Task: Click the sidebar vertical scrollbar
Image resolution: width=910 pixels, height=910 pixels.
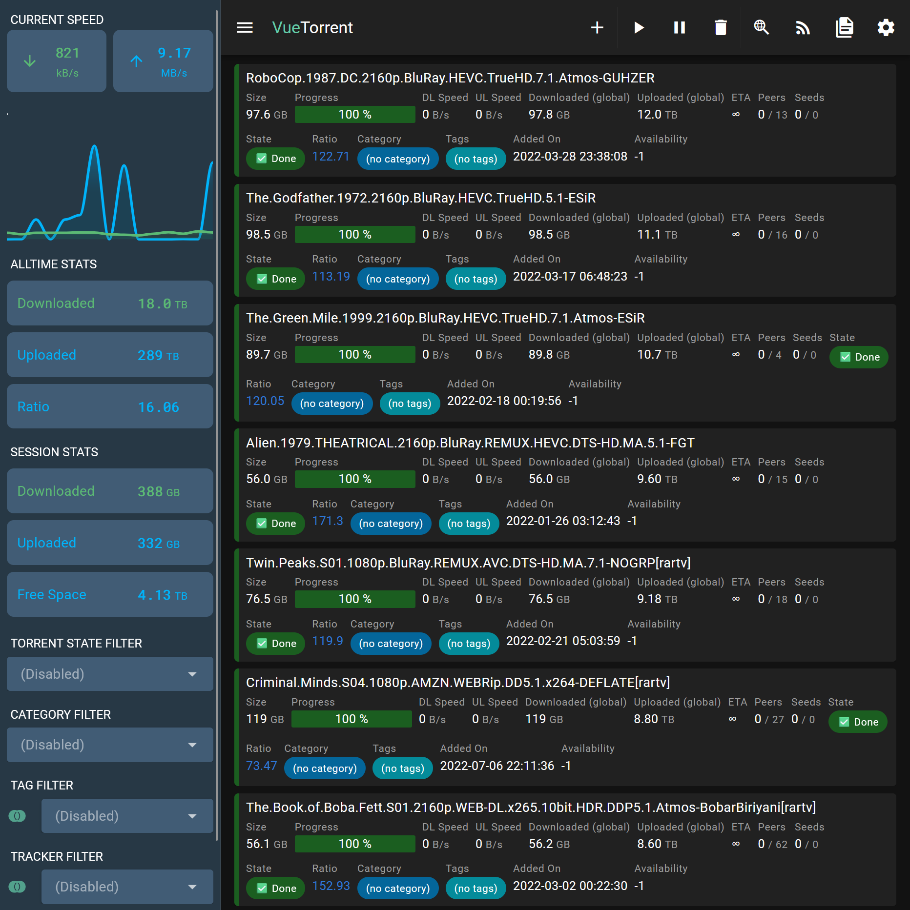Action: coord(217,425)
